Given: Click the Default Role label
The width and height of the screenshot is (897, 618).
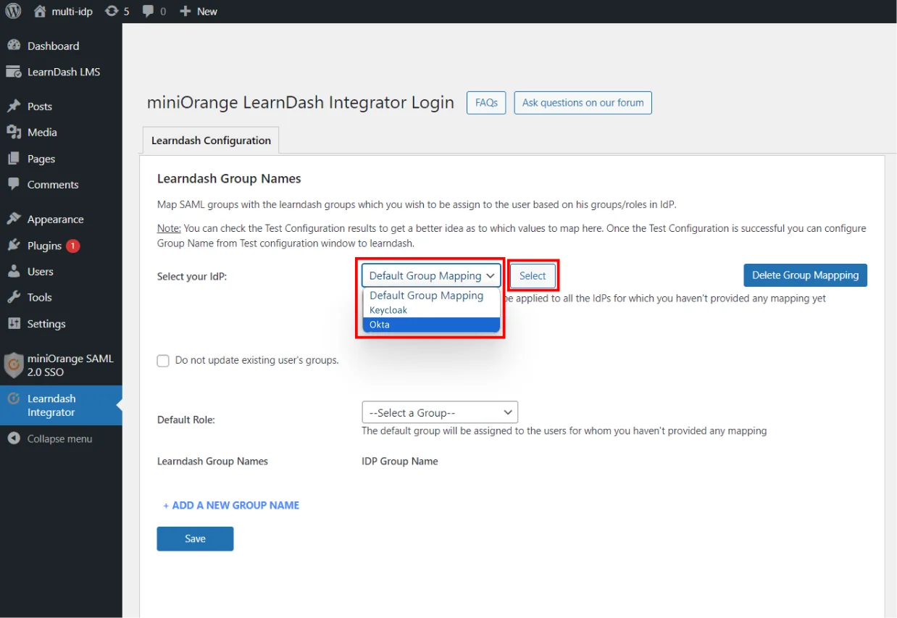Looking at the screenshot, I should click(x=186, y=419).
